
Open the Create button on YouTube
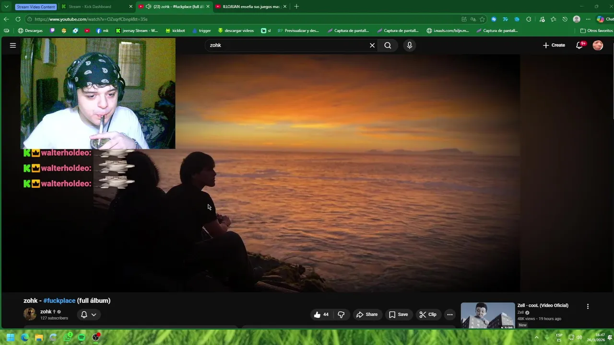tap(554, 45)
